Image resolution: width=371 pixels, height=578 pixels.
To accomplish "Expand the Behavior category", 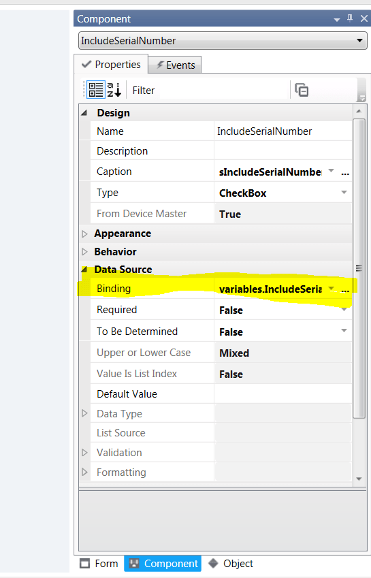I will click(84, 252).
